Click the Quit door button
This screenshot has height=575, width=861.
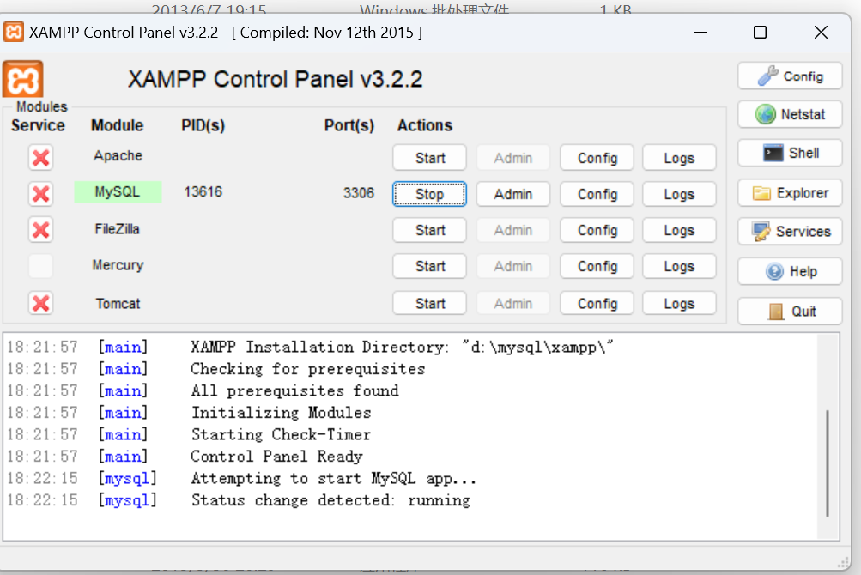pos(790,312)
